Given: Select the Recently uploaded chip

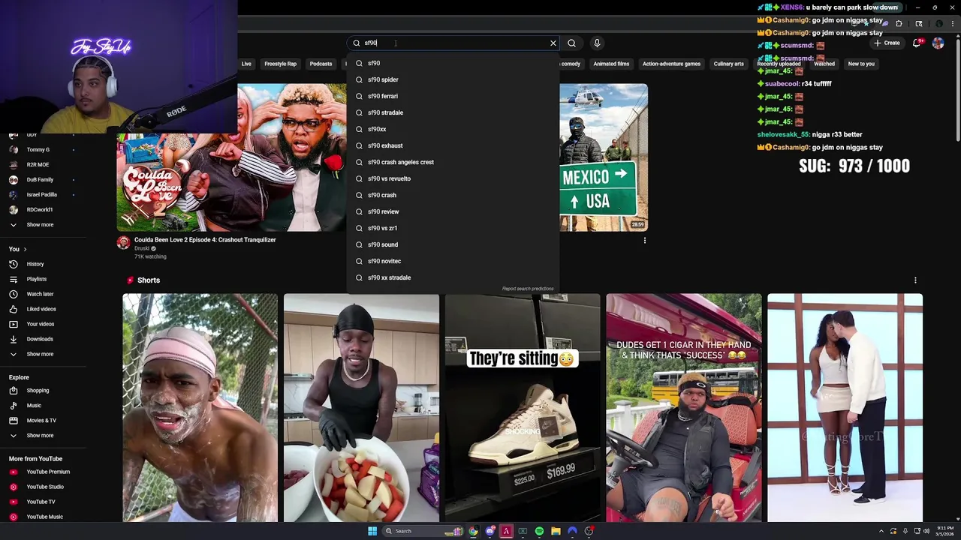Looking at the screenshot, I should click(x=779, y=64).
